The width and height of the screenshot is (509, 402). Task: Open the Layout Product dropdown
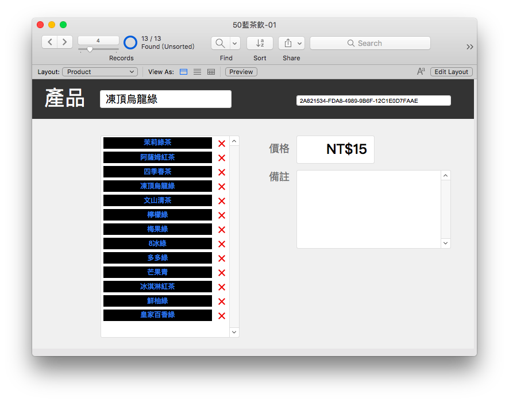pyautogui.click(x=100, y=72)
